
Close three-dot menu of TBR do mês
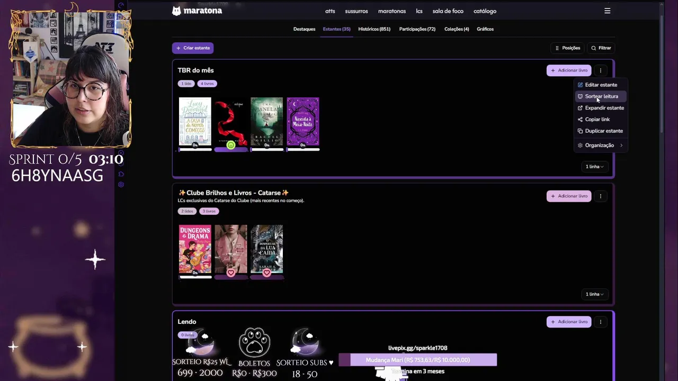pos(601,70)
